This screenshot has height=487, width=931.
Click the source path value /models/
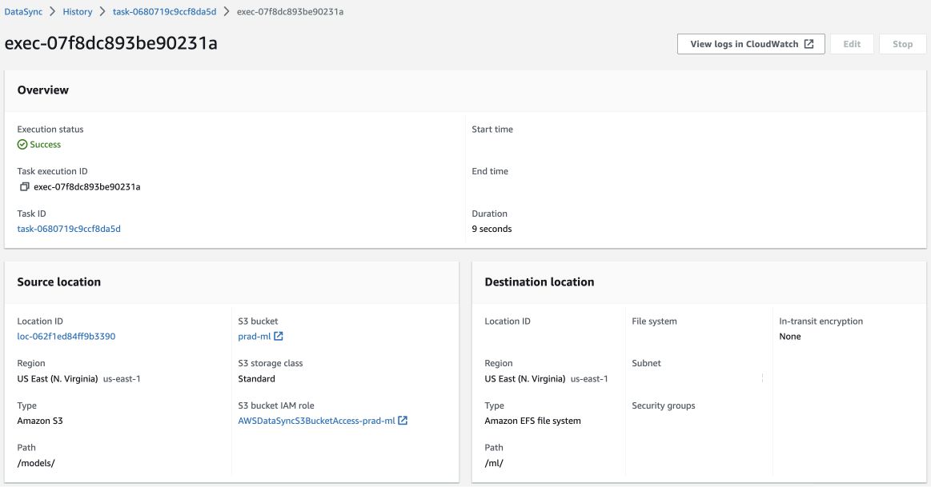coord(36,463)
